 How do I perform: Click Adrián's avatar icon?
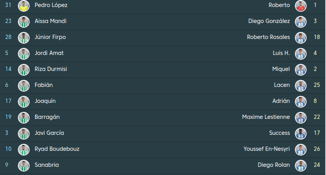pyautogui.click(x=301, y=101)
